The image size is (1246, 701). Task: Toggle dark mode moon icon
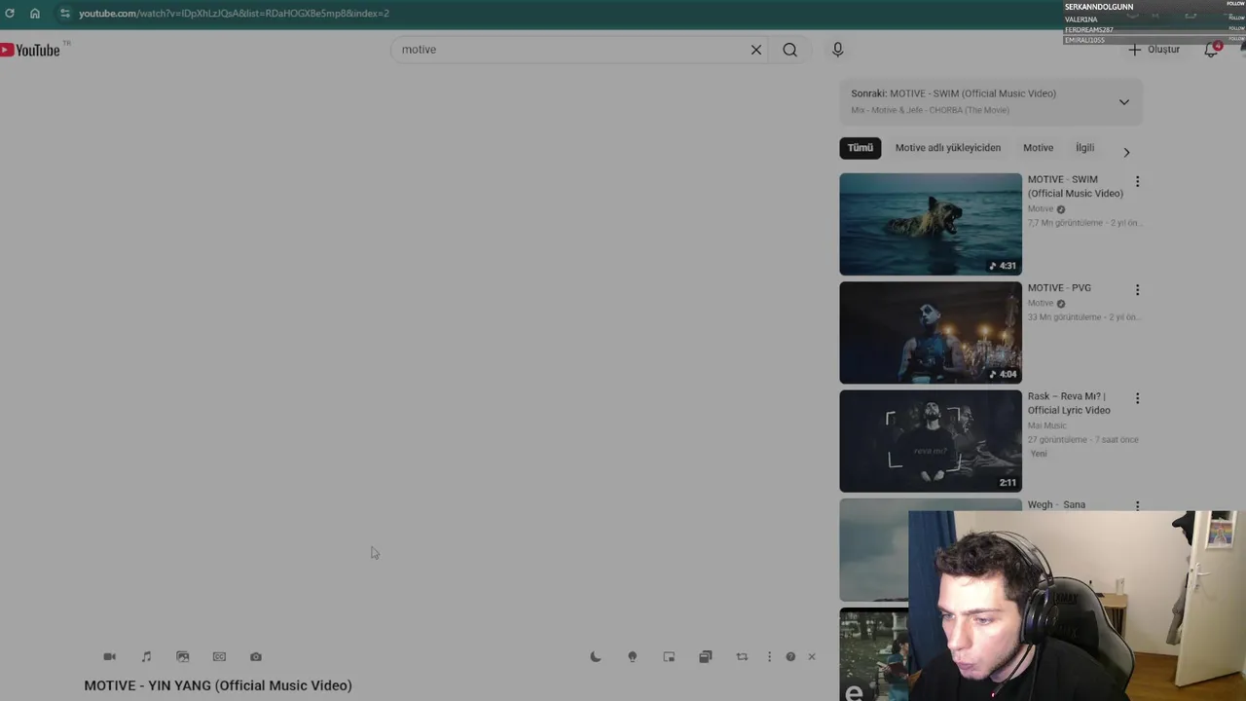tap(596, 657)
